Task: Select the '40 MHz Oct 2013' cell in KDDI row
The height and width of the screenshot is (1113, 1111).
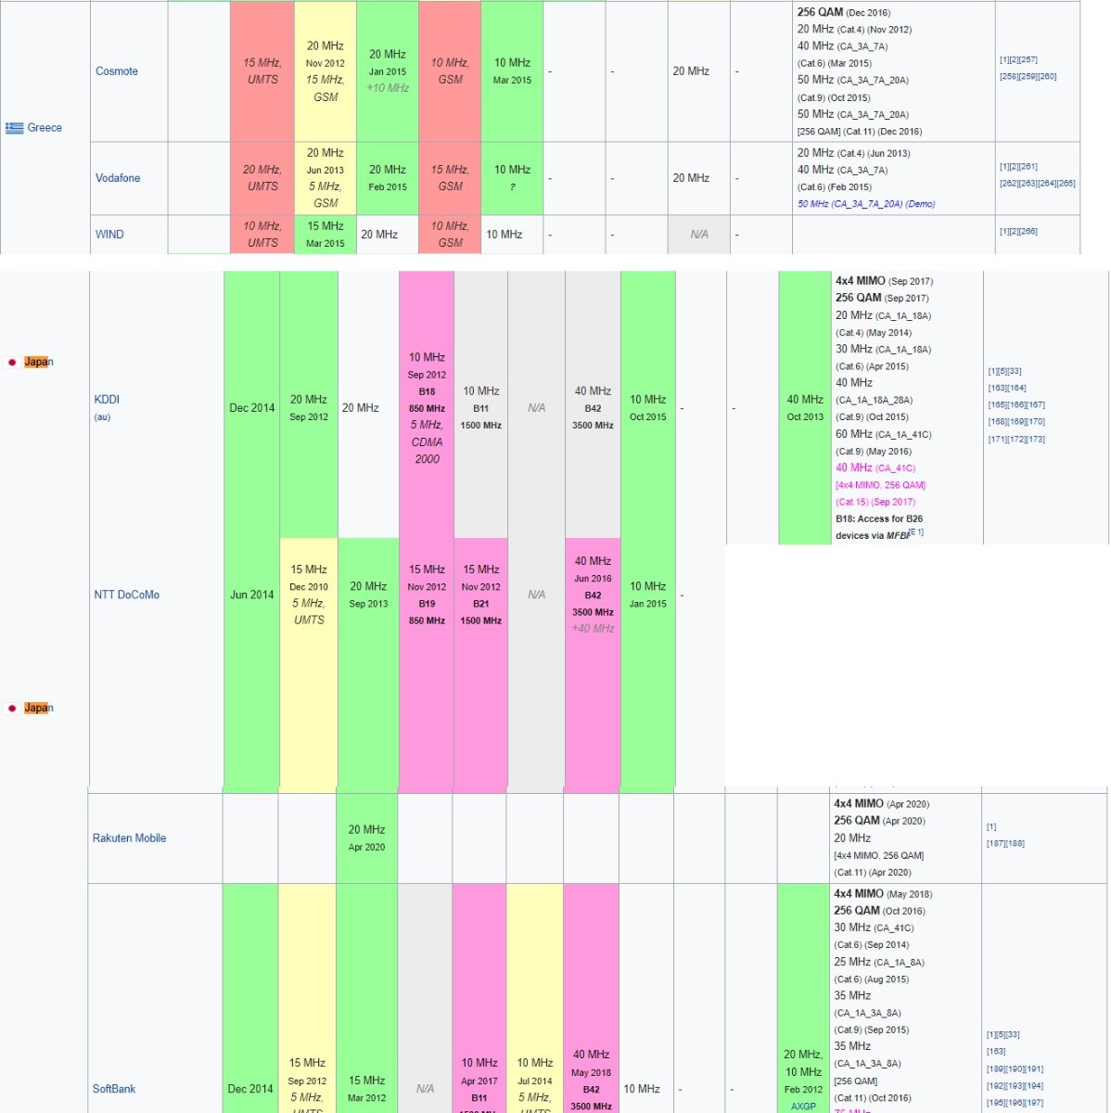Action: 805,408
